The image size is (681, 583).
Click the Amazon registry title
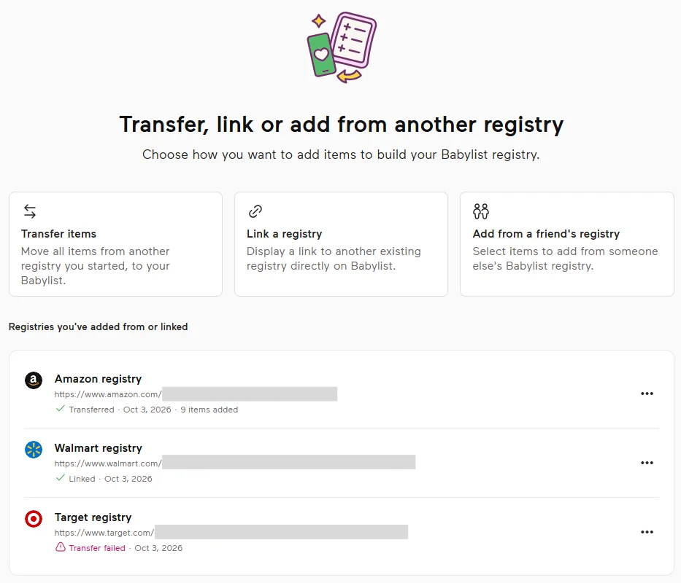[98, 379]
